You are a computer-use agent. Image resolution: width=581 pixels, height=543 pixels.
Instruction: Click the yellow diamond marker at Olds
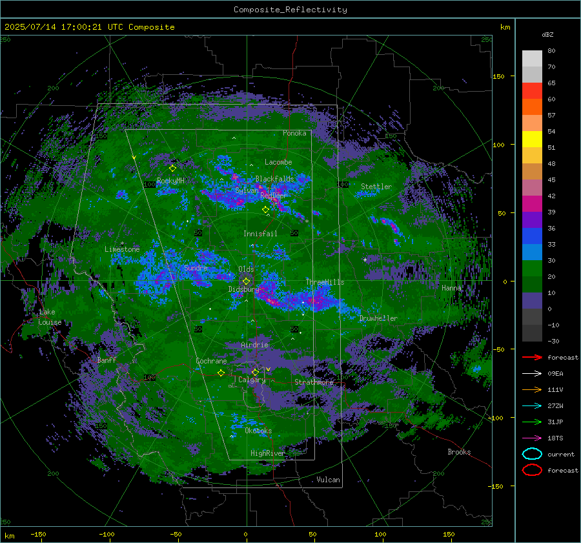point(246,282)
